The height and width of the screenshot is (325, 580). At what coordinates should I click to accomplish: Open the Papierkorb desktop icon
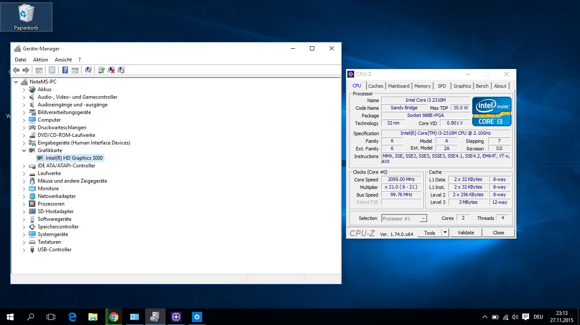[26, 17]
